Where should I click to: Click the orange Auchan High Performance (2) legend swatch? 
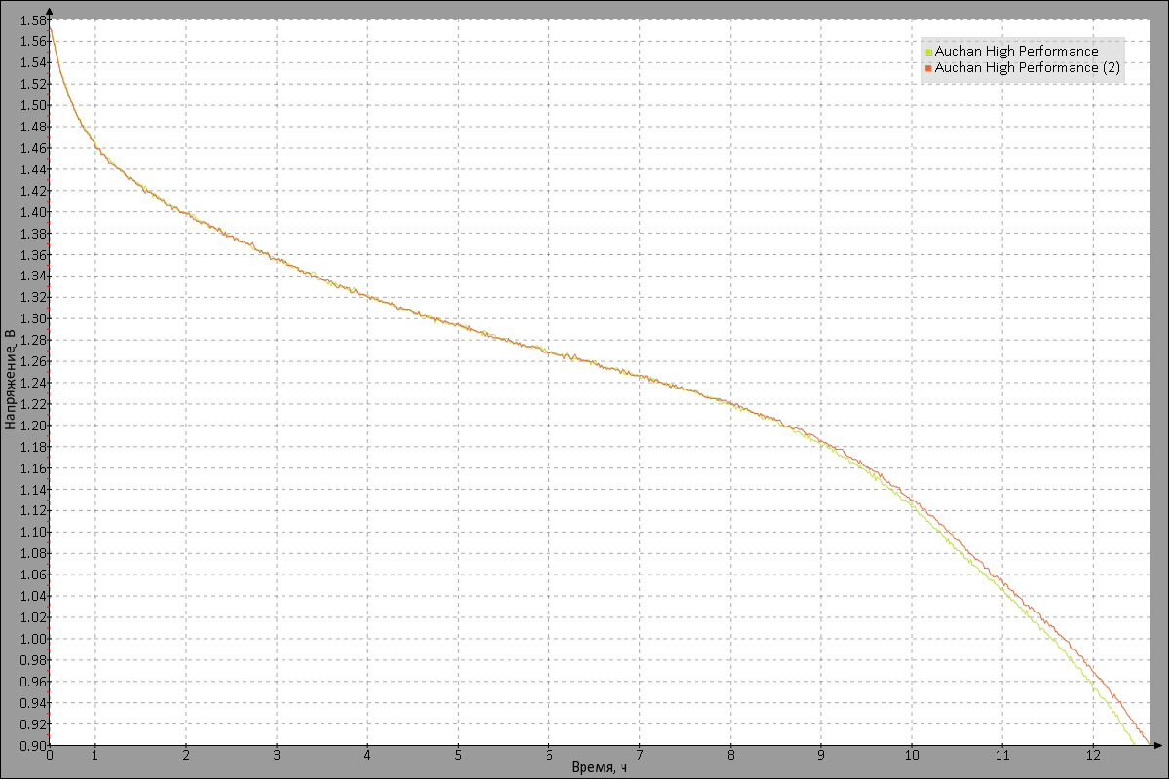coord(928,69)
